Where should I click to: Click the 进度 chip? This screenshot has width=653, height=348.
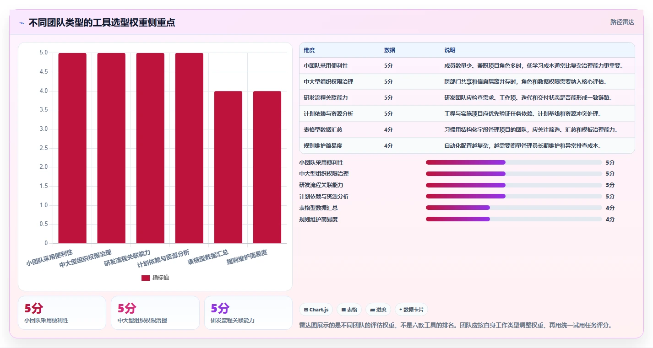[x=378, y=310]
